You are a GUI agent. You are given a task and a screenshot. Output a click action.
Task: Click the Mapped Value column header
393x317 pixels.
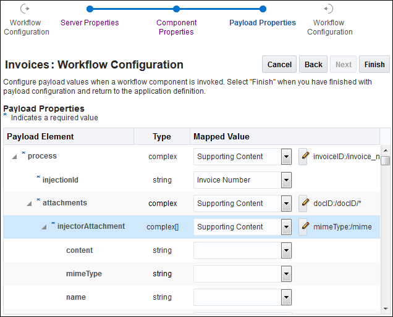(x=285, y=137)
